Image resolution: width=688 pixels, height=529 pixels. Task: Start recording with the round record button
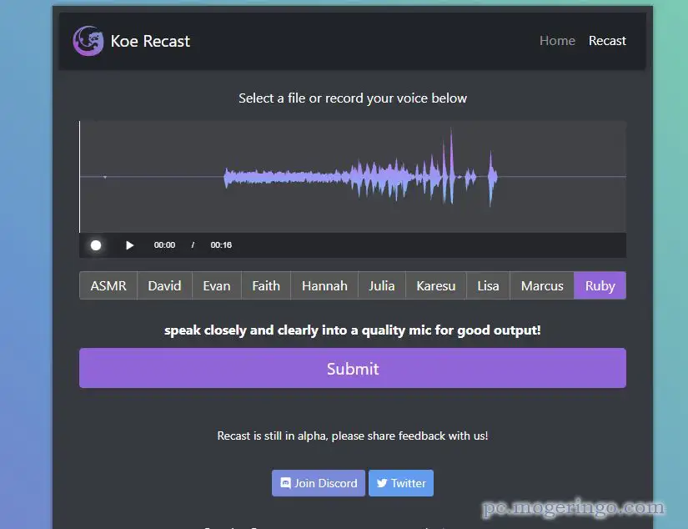pos(96,245)
